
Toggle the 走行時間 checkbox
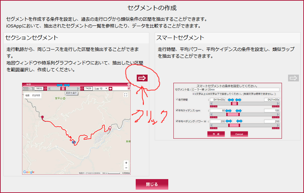point(177,99)
